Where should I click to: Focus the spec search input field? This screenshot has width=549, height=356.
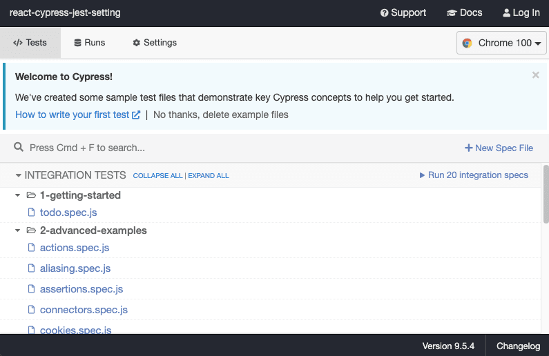(207, 148)
